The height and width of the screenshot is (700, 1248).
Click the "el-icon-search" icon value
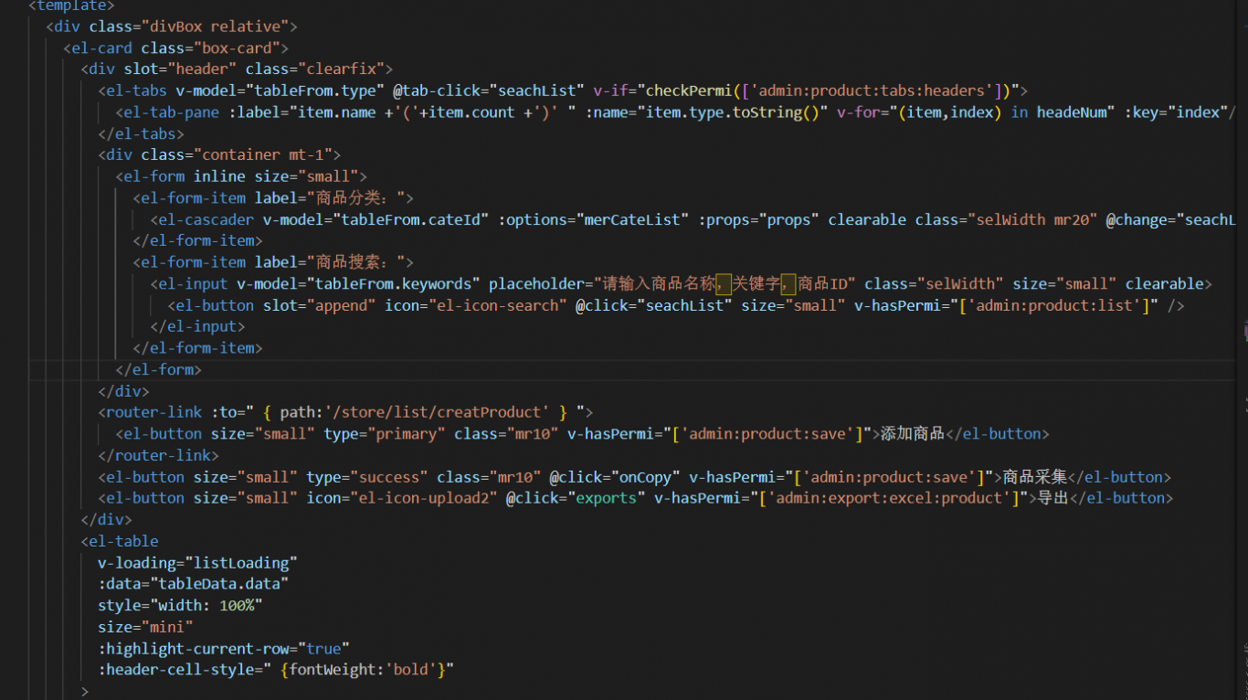496,306
